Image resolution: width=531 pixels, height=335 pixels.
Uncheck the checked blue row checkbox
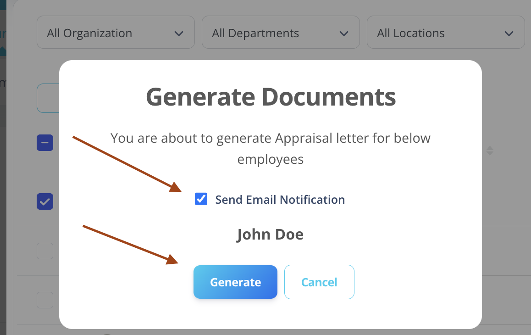click(x=45, y=201)
